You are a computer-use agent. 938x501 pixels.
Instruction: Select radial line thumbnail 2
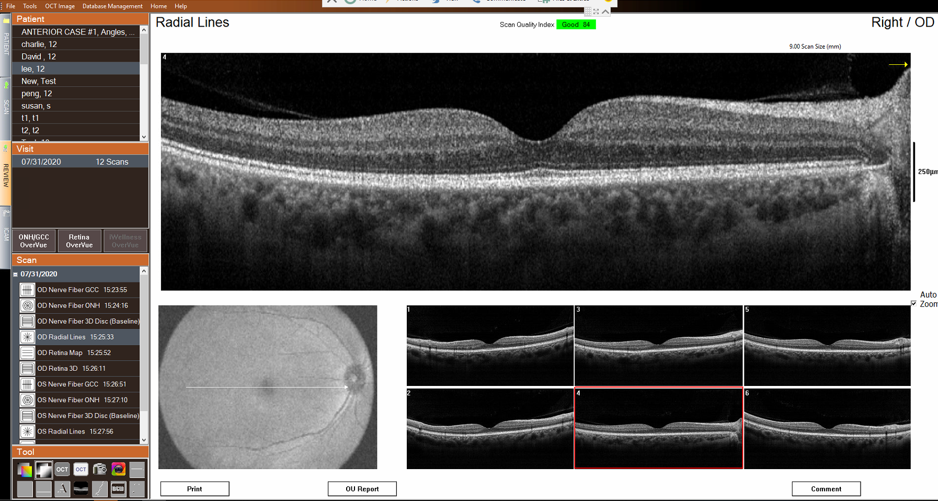pyautogui.click(x=490, y=429)
